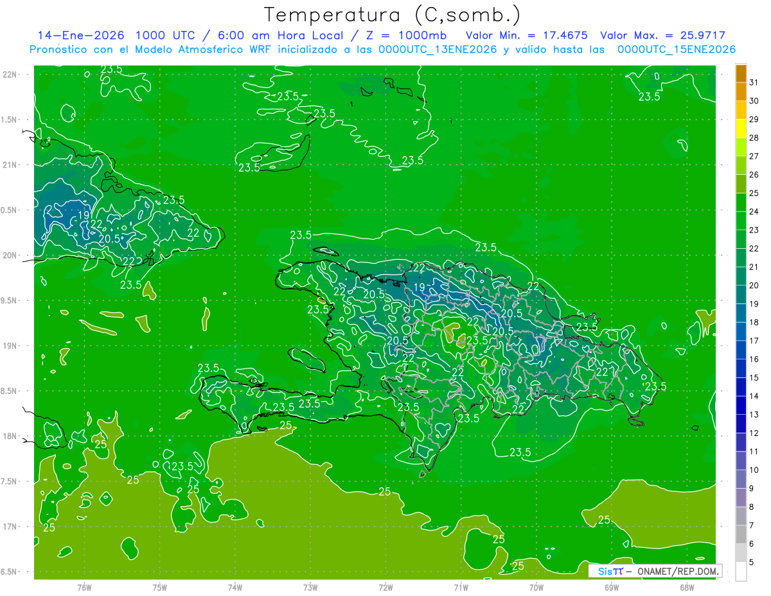The height and width of the screenshot is (596, 771).
Task: Click legend value 5
Action: 752,563
